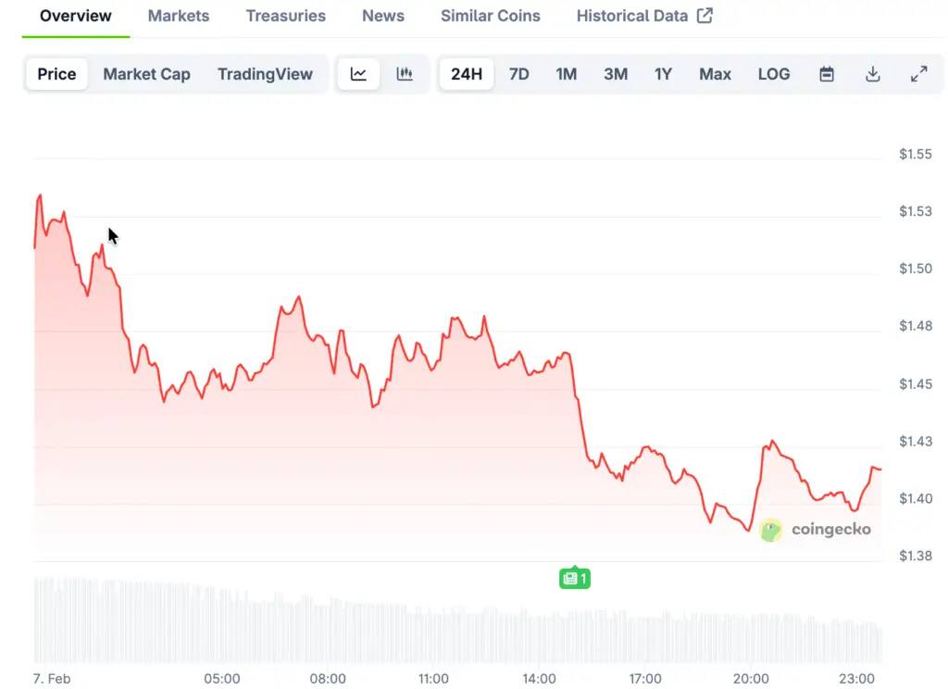Screen dimensions: 948x689
Task: Open the calendar date range picker
Action: coord(827,74)
